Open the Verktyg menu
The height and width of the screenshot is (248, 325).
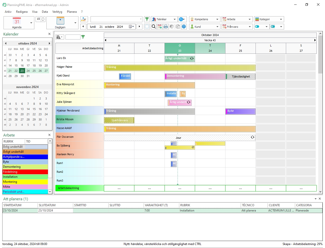(57, 12)
